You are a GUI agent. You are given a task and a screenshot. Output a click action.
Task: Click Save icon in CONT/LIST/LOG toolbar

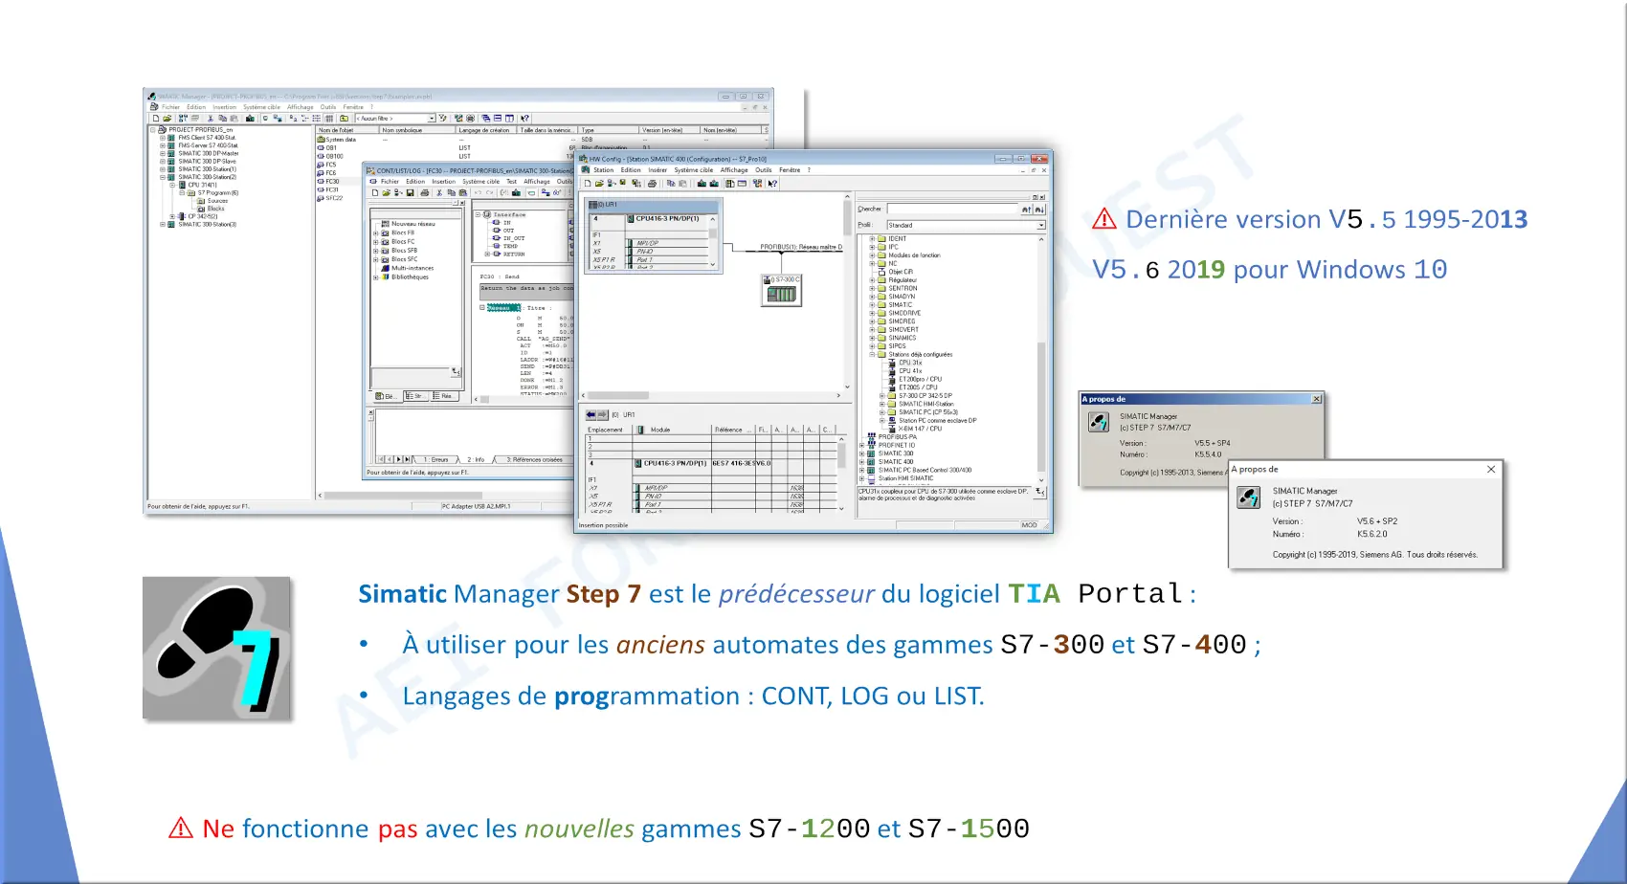pyautogui.click(x=410, y=192)
